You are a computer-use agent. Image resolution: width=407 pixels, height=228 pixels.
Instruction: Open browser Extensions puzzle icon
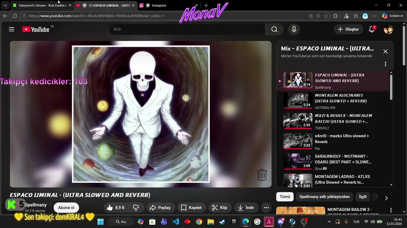(x=335, y=16)
